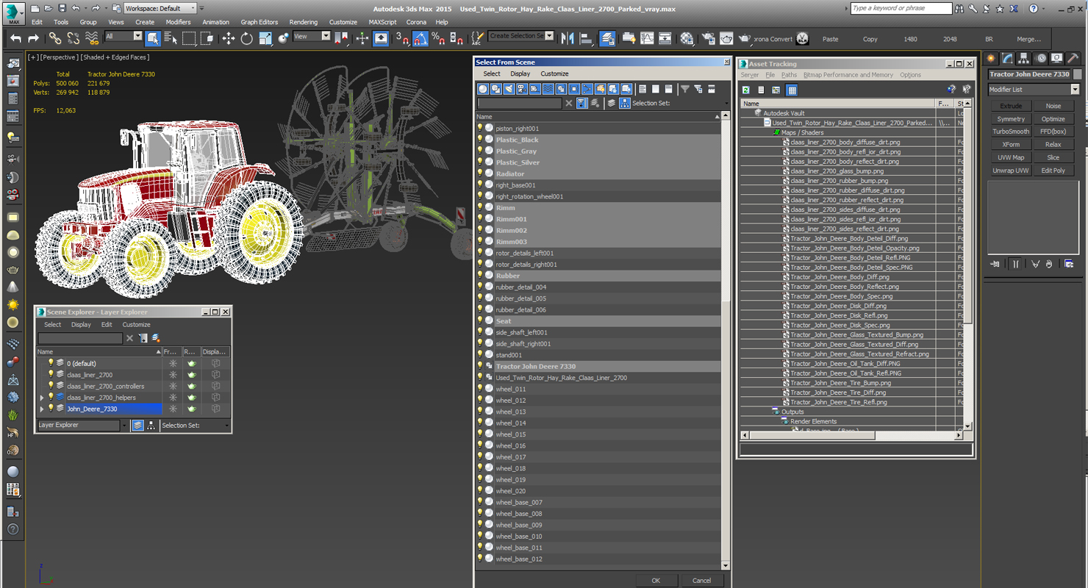Open the Rendering menu
Screen dimensions: 1088x588
[303, 22]
